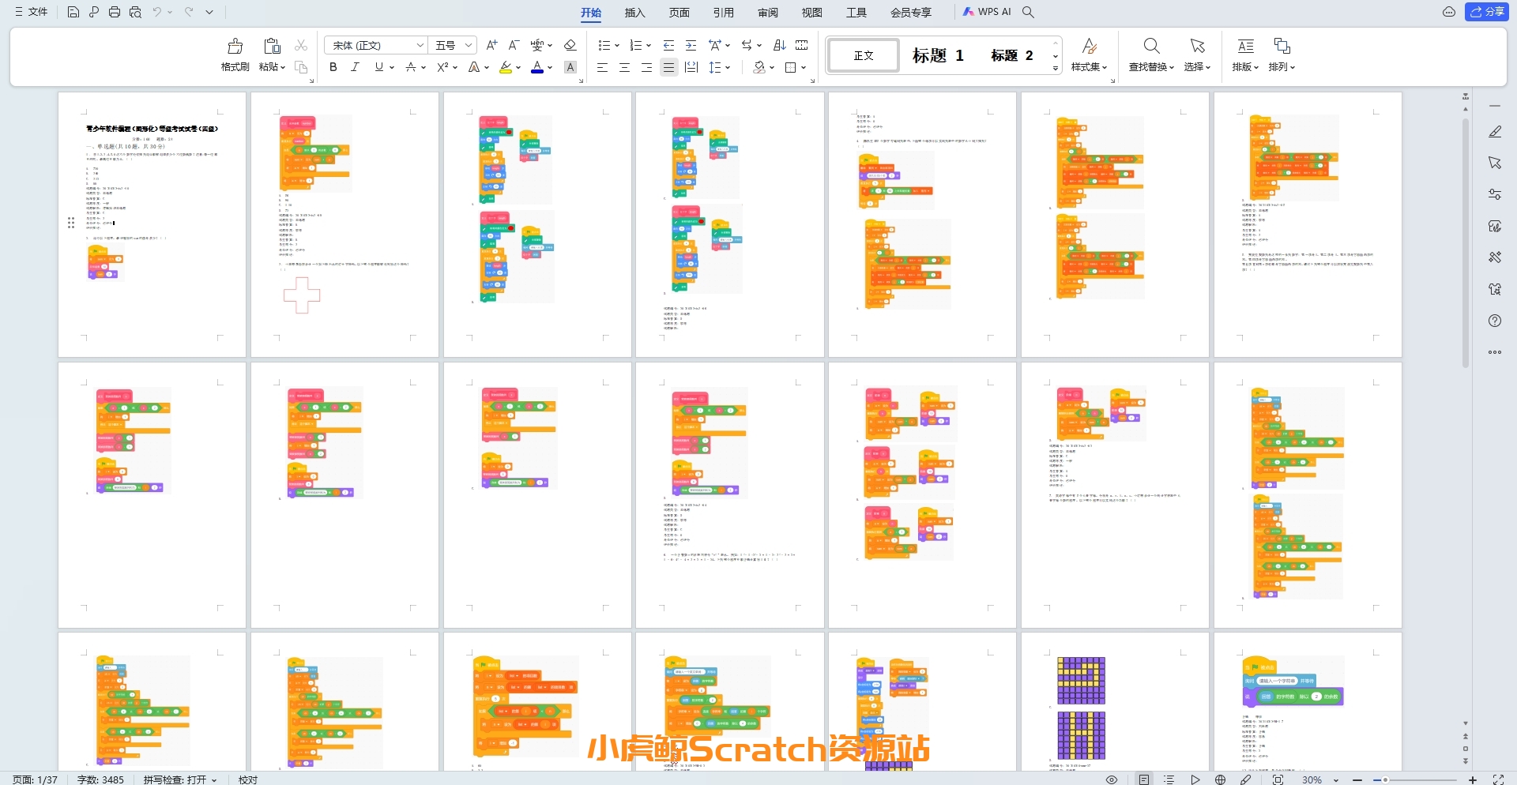Toggle eye-protection mode icon in status bar
The image size is (1517, 785).
coord(1112,779)
